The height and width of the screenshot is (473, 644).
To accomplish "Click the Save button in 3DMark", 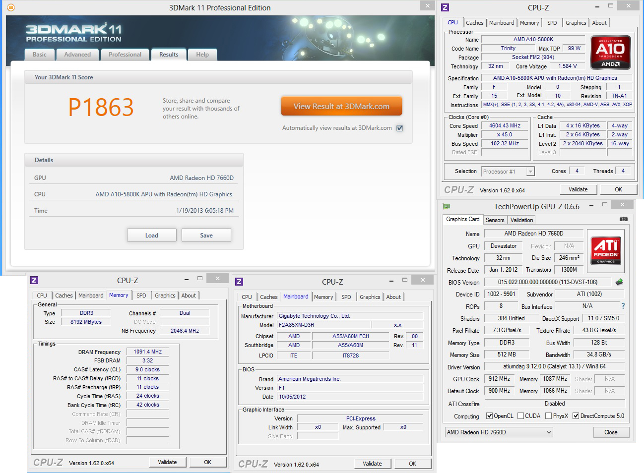I will (x=206, y=235).
